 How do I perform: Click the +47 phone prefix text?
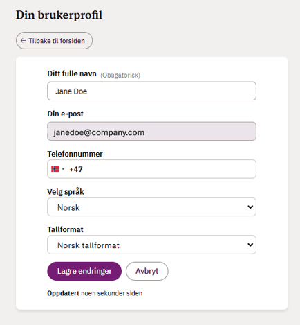tap(76, 169)
